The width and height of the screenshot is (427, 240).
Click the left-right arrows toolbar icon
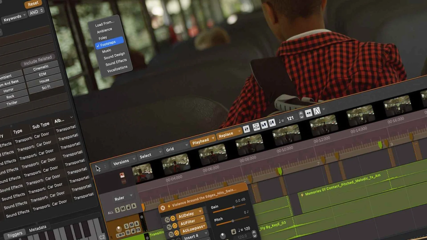click(309, 113)
